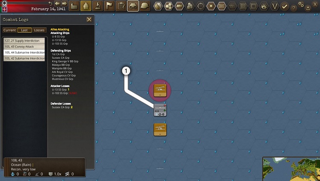The image size is (320, 181).
Task: Select log entry 105, 44 Submarine Interdiction
Action: click(24, 53)
